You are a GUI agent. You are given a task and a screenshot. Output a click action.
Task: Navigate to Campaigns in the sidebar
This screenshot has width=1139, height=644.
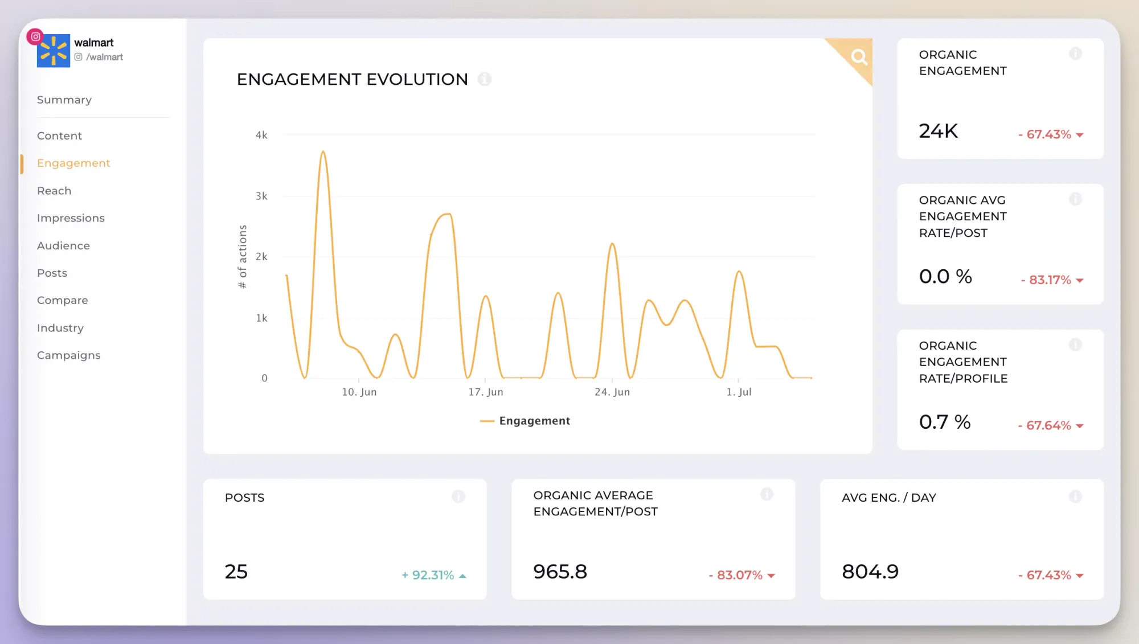pos(69,355)
